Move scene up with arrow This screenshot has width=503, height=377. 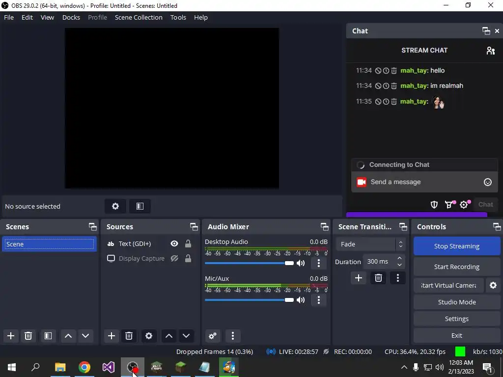point(68,336)
